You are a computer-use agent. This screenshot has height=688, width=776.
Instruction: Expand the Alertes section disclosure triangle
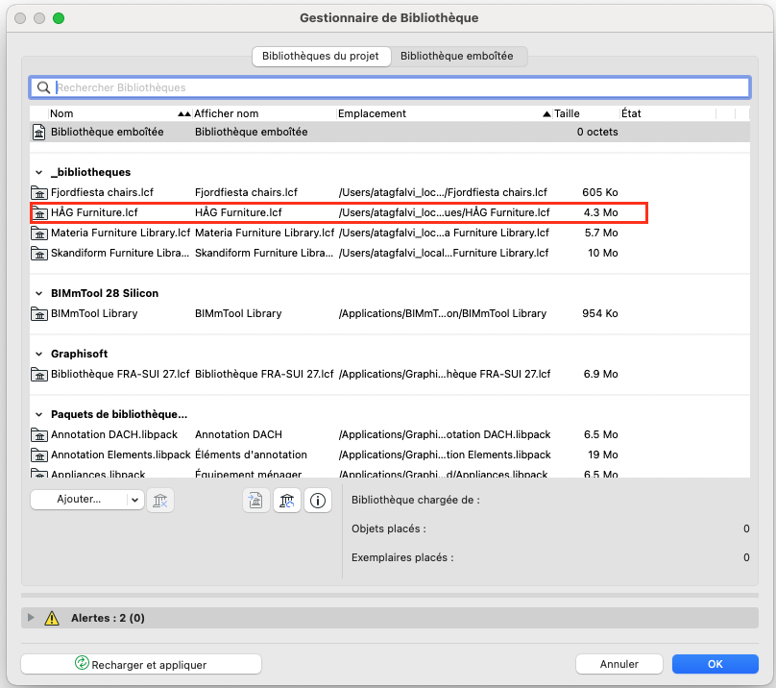point(31,618)
